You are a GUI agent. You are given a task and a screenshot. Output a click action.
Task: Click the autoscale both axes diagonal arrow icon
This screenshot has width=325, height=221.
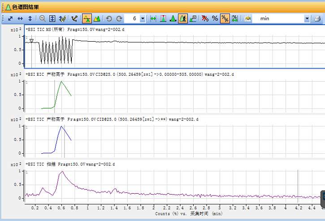click(x=10, y=18)
